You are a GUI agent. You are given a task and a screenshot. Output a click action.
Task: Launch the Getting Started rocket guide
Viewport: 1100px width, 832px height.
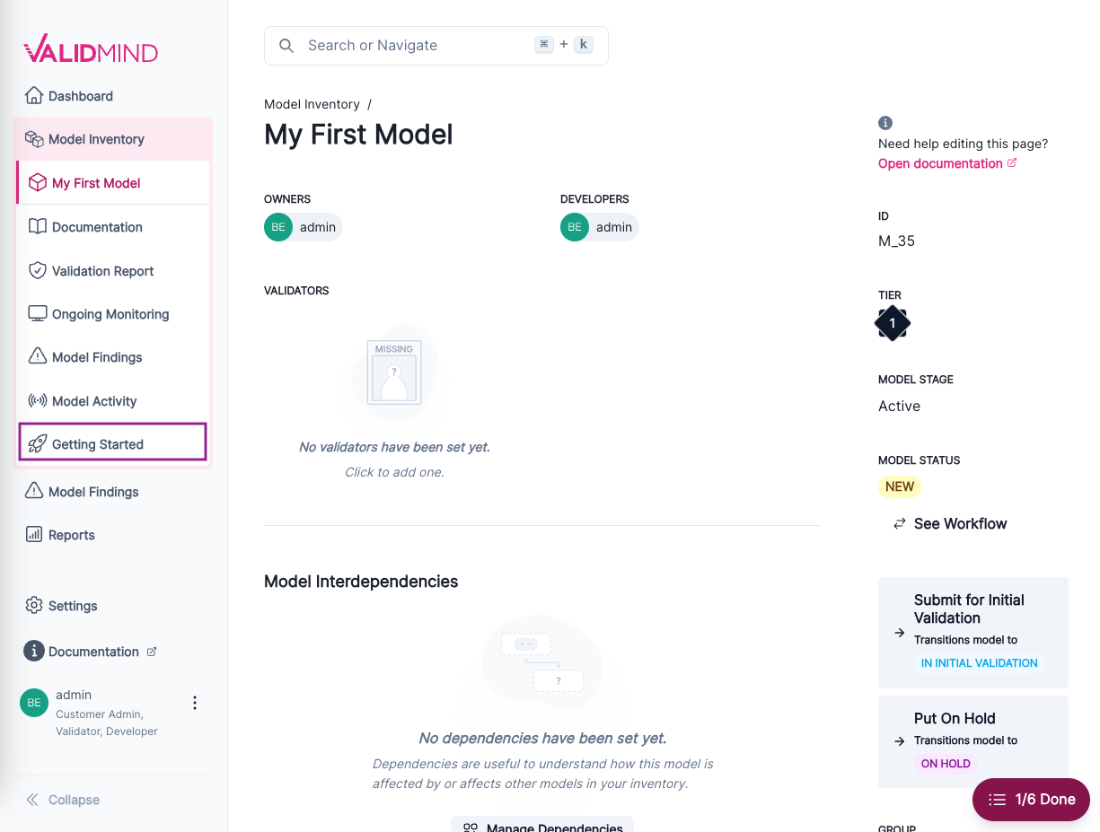(99, 443)
